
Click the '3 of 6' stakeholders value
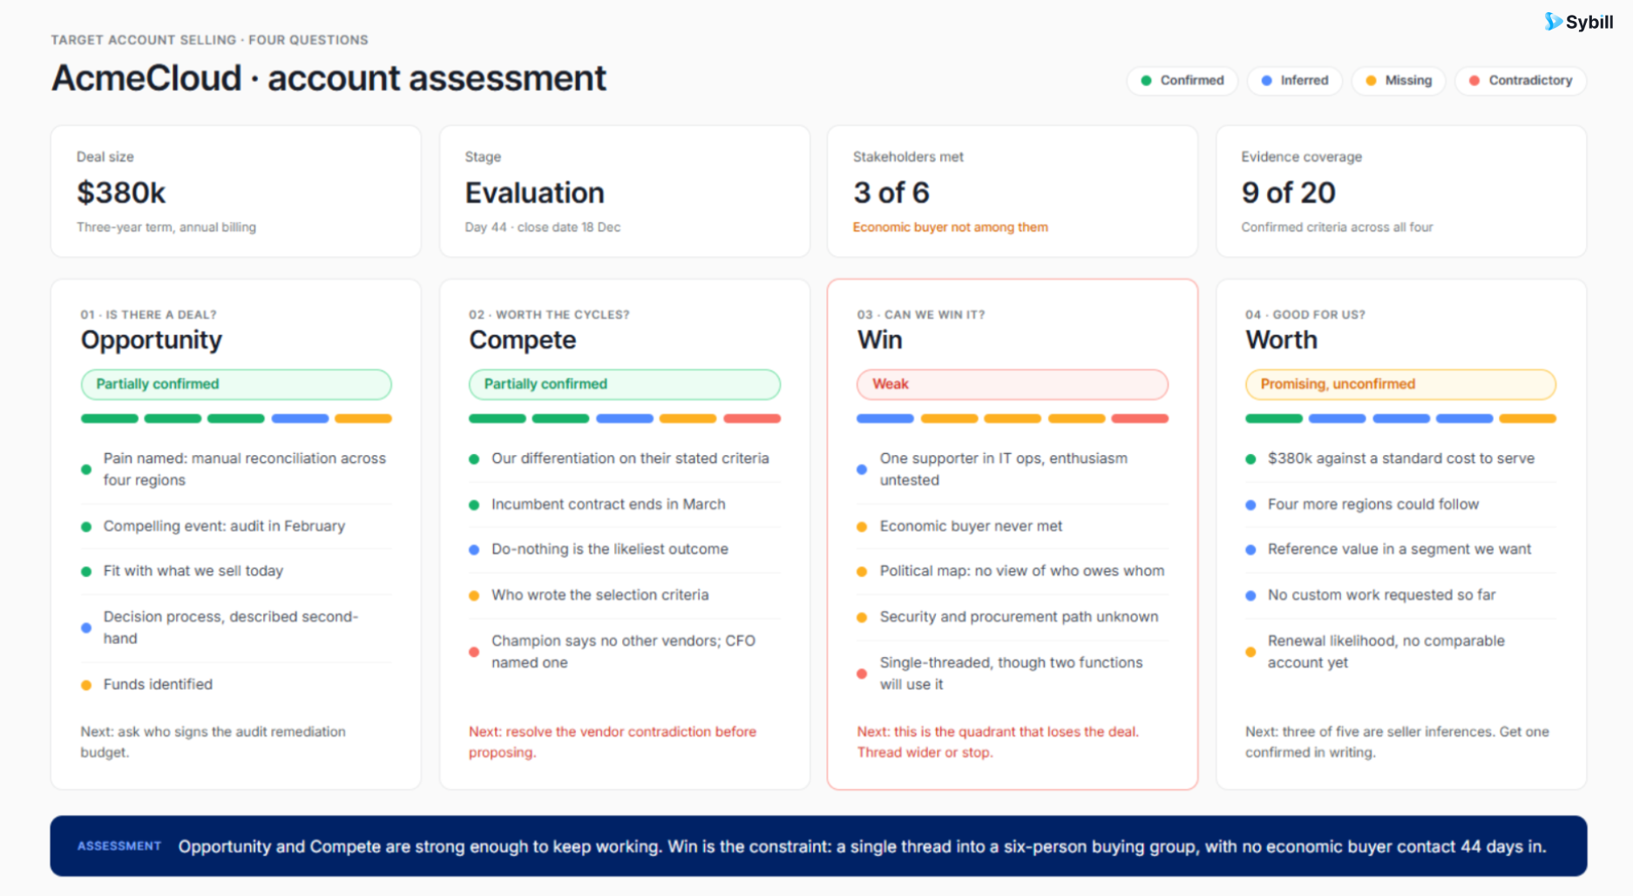pos(891,193)
